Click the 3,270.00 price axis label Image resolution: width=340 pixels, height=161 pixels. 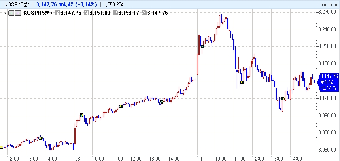coord(327,12)
